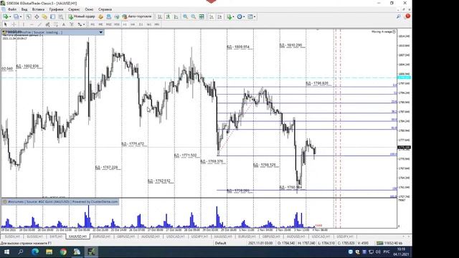Switch to H4 timeframe
Image resolution: width=459 pixels, height=258 pixels.
coord(133,24)
